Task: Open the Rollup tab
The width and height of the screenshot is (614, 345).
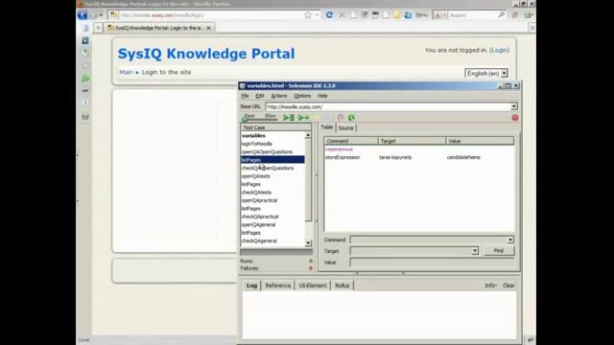Action: [x=342, y=286]
